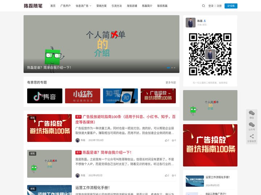Click the 投稿 submit button
Screen dimensions: 261x195
231,6
